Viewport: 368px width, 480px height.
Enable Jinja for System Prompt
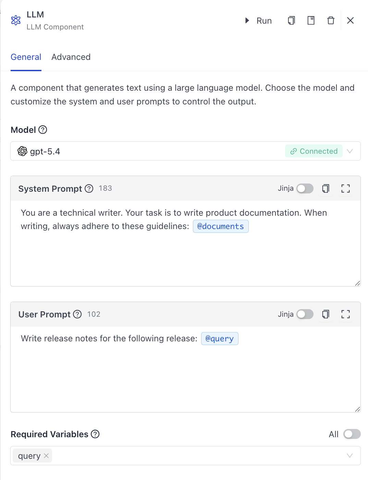(x=305, y=188)
